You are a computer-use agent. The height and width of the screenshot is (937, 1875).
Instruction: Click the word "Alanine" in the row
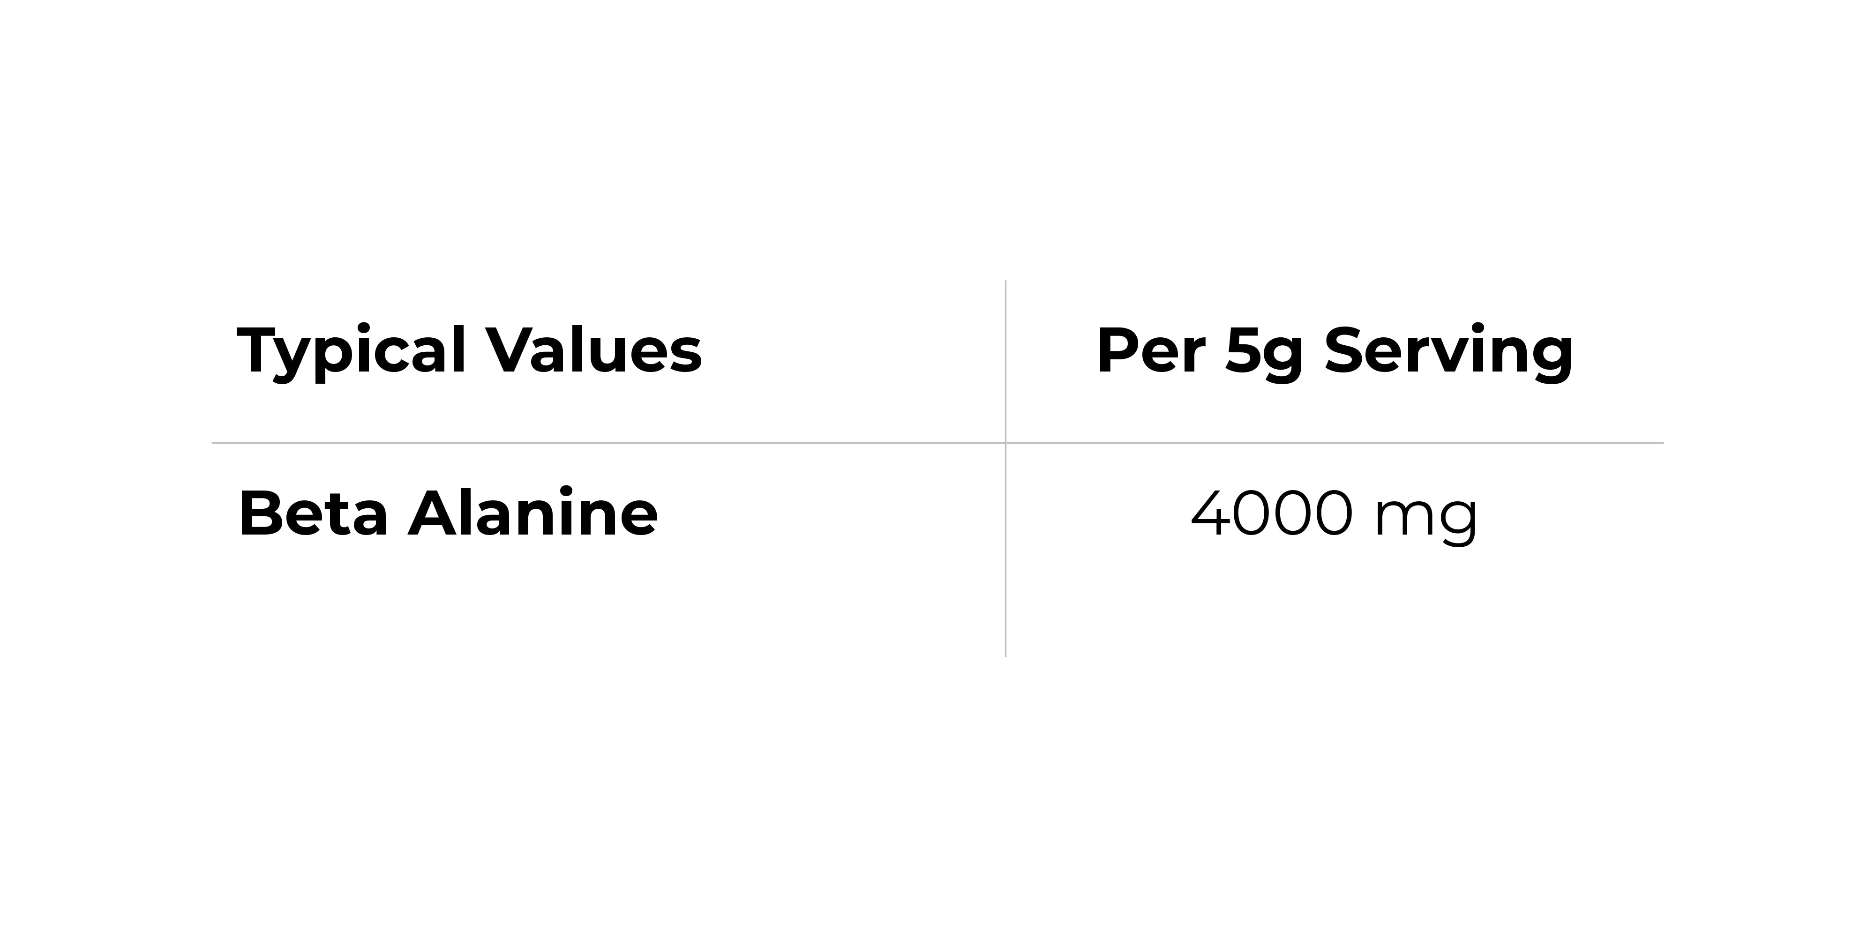tap(533, 513)
